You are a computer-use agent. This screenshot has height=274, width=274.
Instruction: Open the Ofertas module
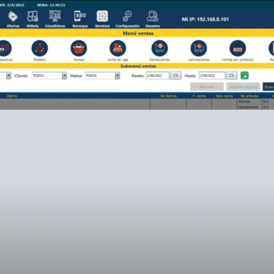coord(13,17)
